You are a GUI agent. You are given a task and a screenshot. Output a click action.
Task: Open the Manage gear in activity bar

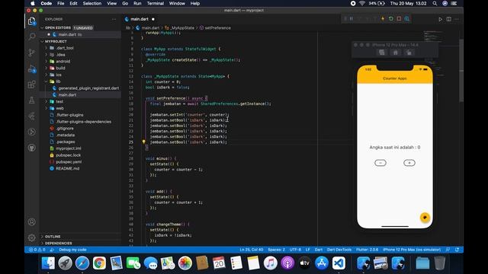pos(32,237)
